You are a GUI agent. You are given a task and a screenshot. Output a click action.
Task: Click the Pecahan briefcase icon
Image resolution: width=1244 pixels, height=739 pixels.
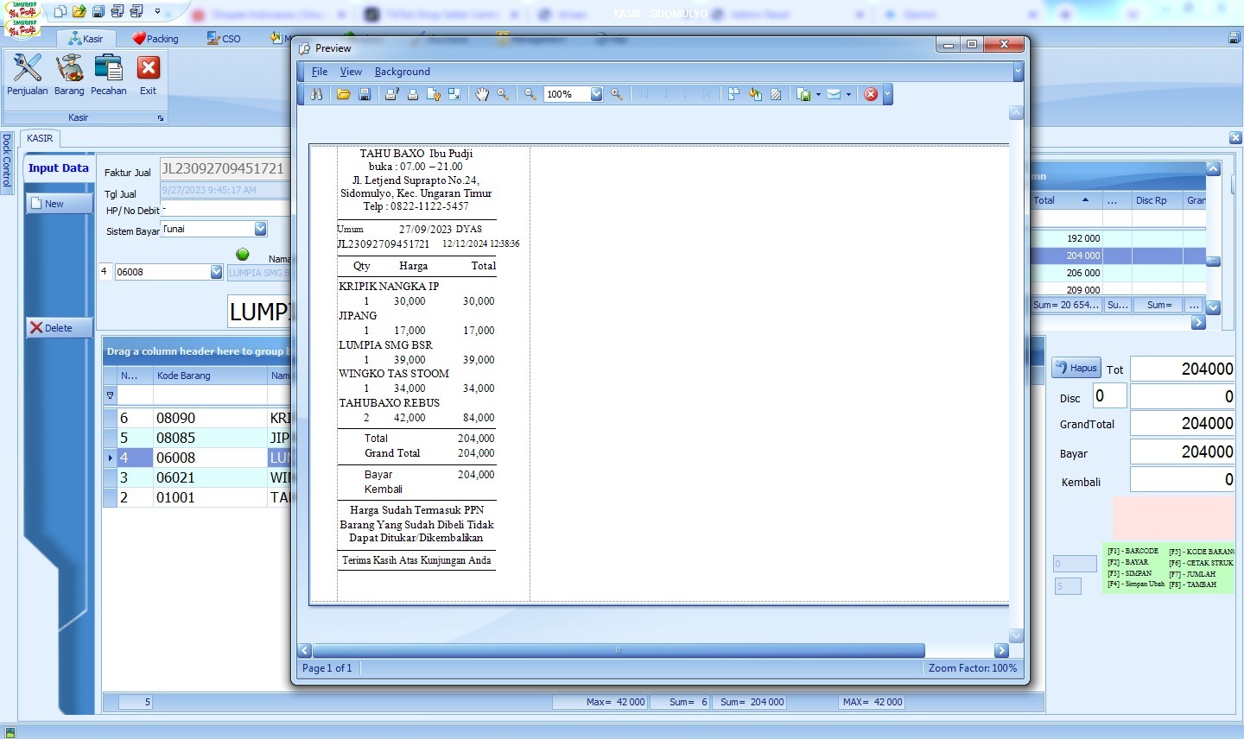point(109,74)
